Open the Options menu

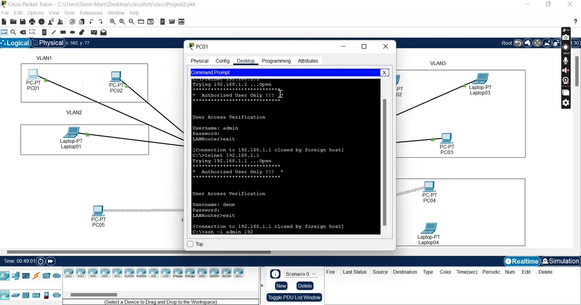pos(35,13)
